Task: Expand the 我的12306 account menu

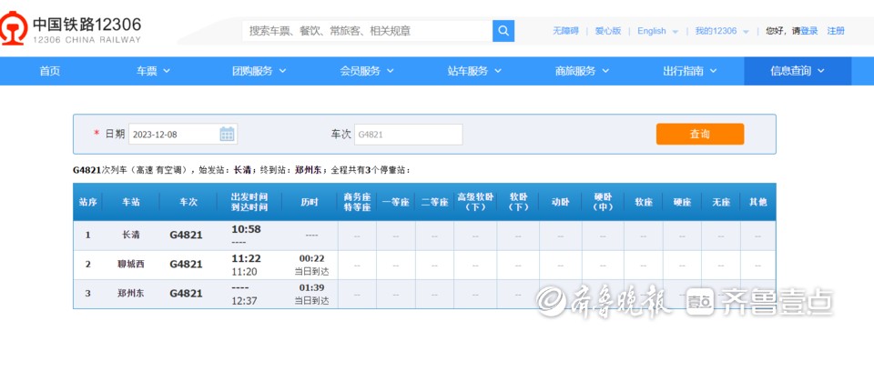Action: pos(721,31)
